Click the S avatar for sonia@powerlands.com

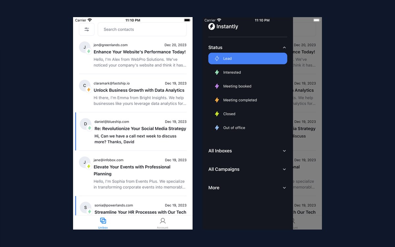[86, 207]
